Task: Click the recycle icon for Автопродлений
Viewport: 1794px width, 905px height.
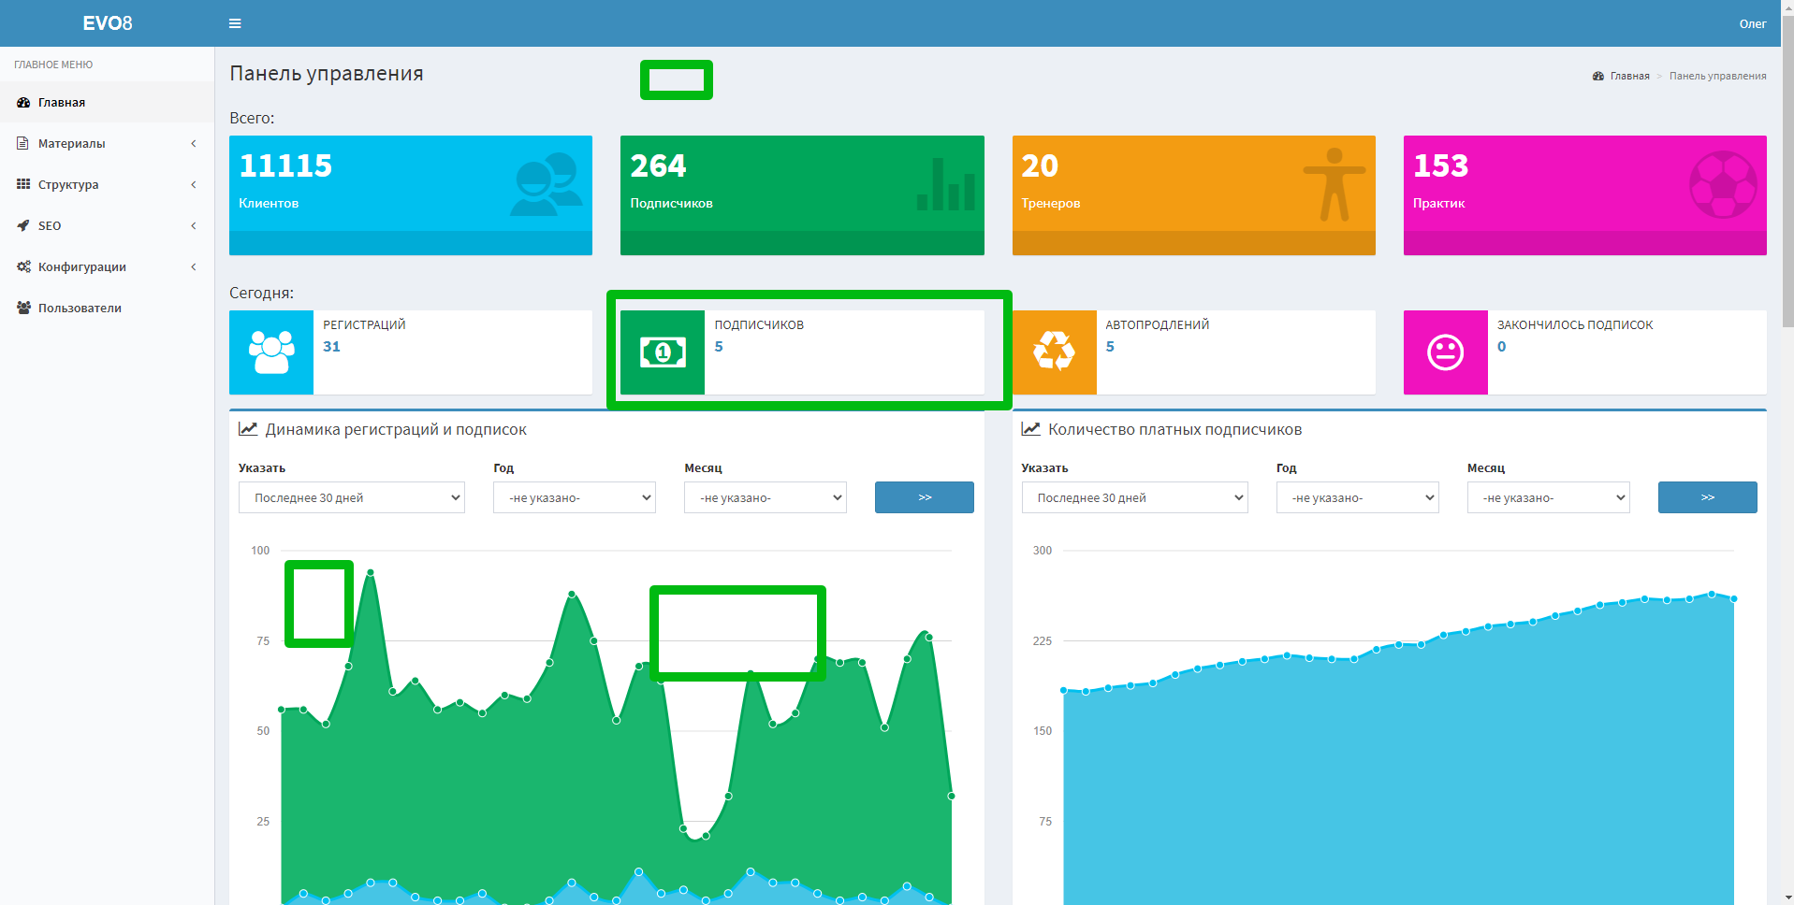Action: [1054, 352]
